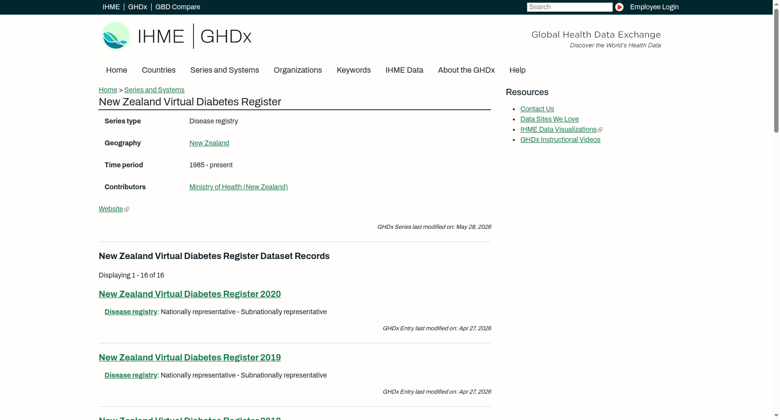Open the IHME Data menu
780x420 pixels.
point(404,70)
